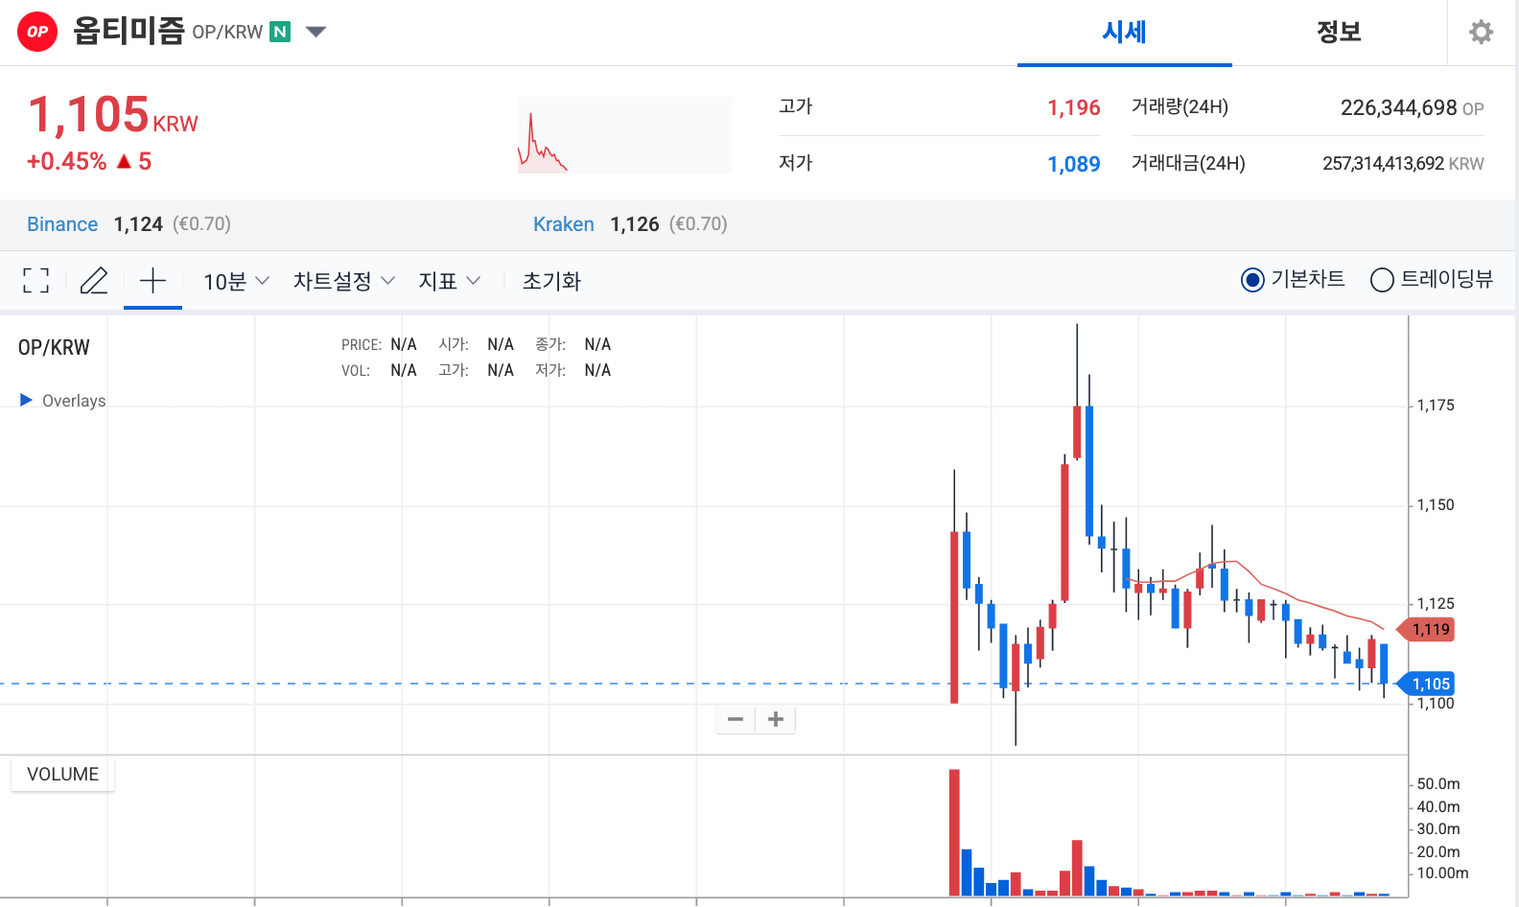Activate the crosshair cursor tool
This screenshot has height=907, width=1519.
152,281
